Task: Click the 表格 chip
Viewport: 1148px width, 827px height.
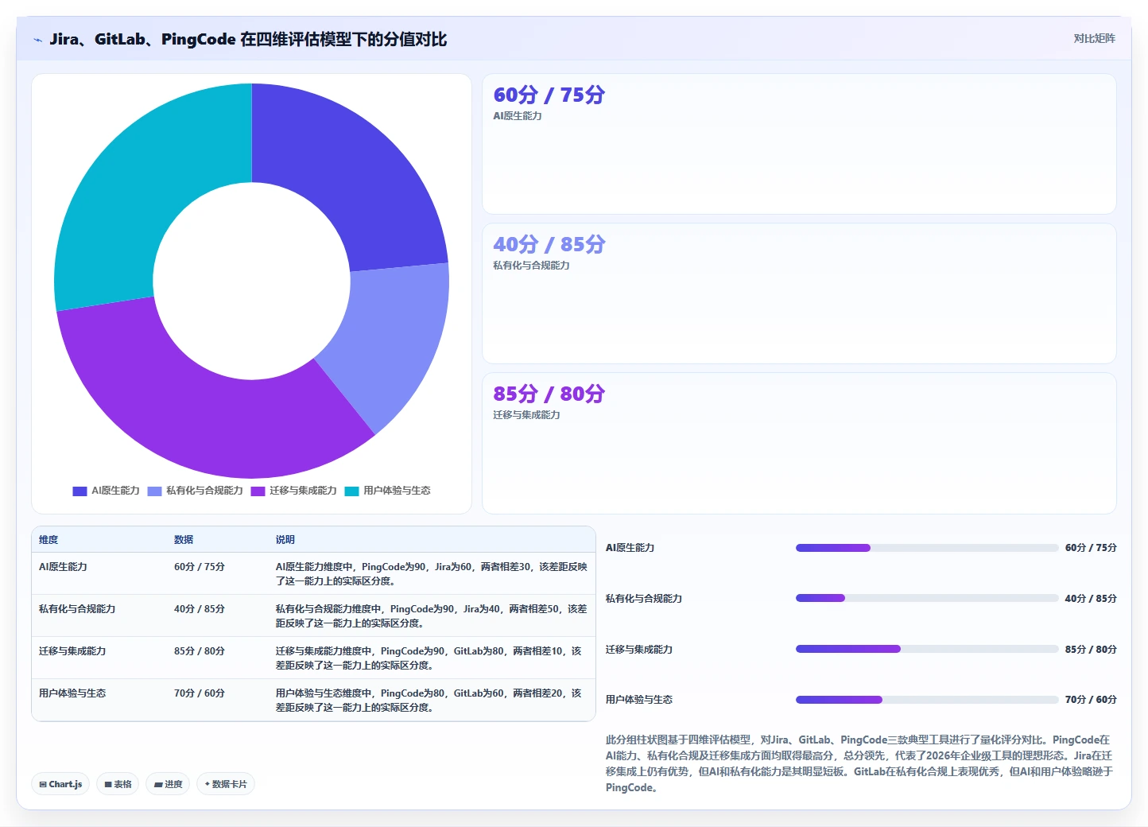Action: (118, 784)
